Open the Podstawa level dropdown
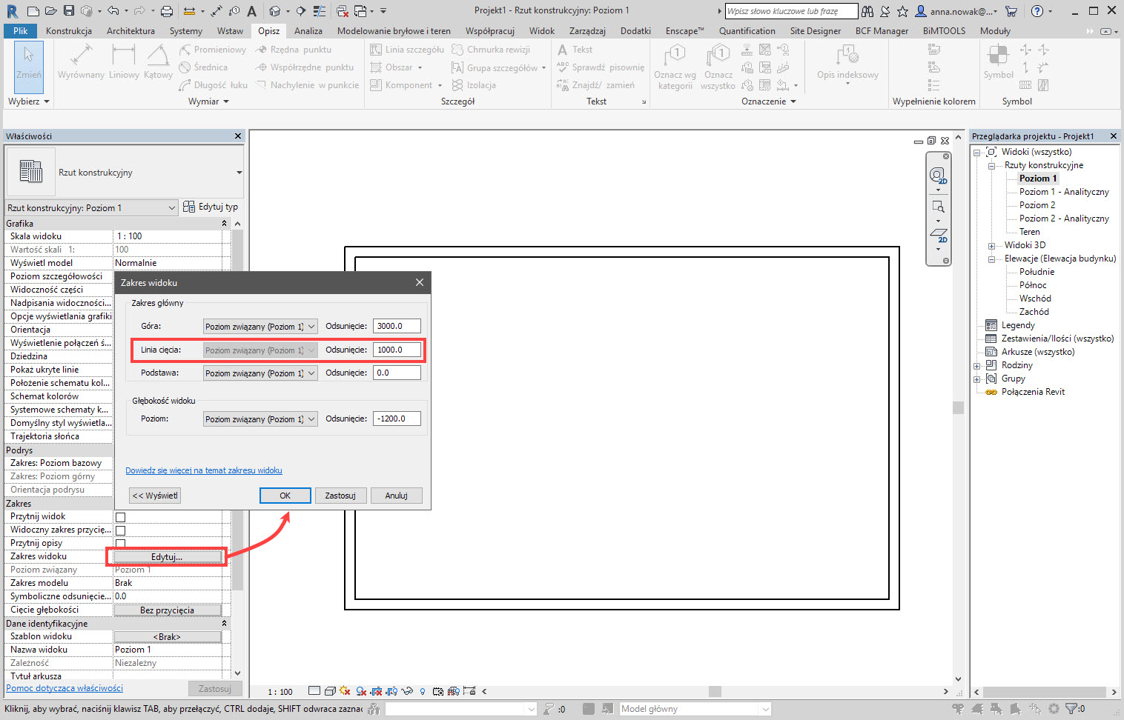This screenshot has width=1124, height=720. click(x=260, y=373)
